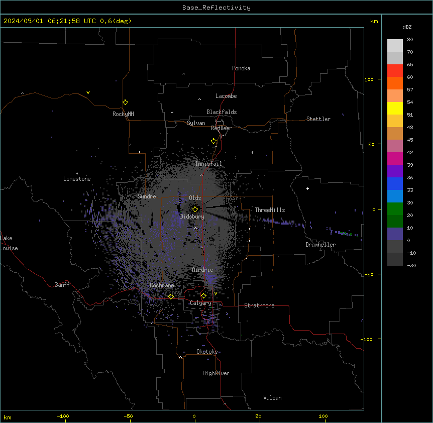Click the yellow marker south of RedDeer
The height and width of the screenshot is (423, 433).
tap(213, 141)
